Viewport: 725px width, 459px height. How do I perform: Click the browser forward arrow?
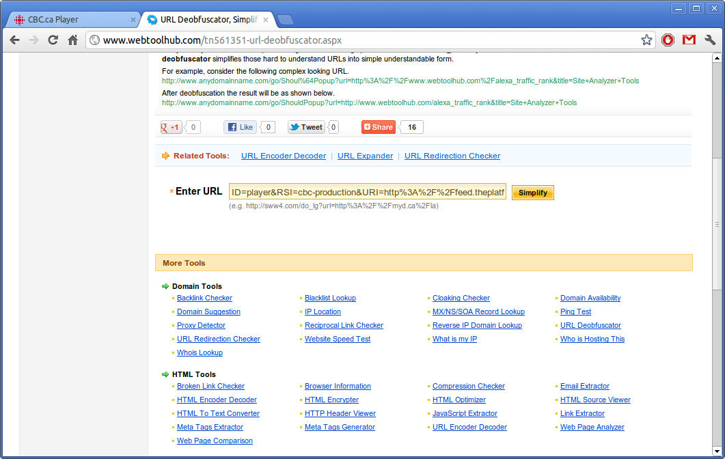pos(33,40)
